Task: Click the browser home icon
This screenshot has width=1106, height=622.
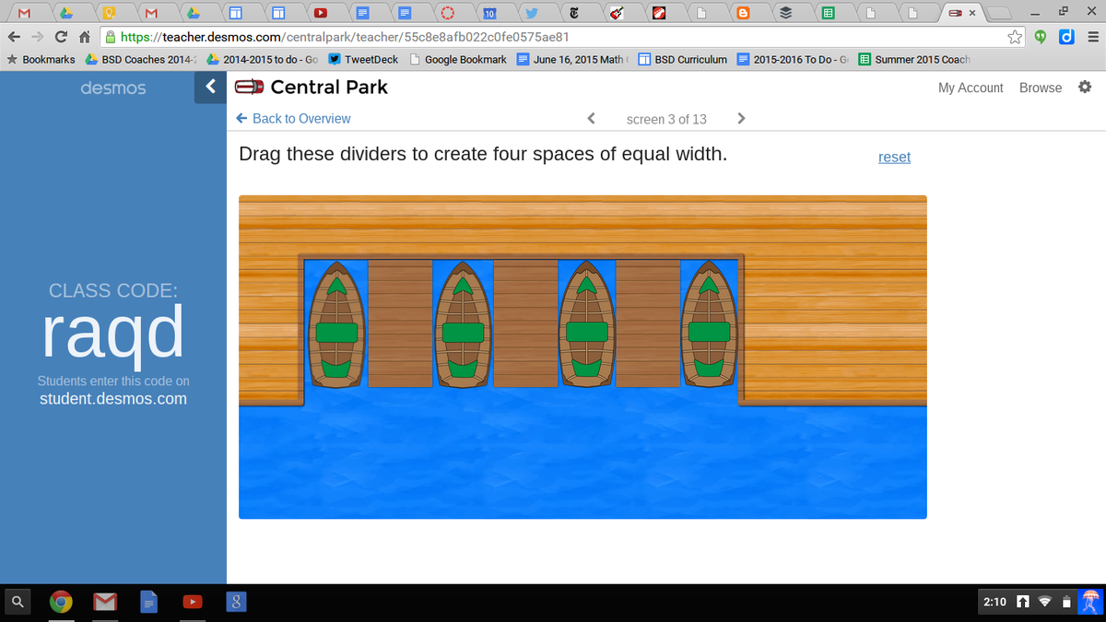Action: pyautogui.click(x=84, y=37)
